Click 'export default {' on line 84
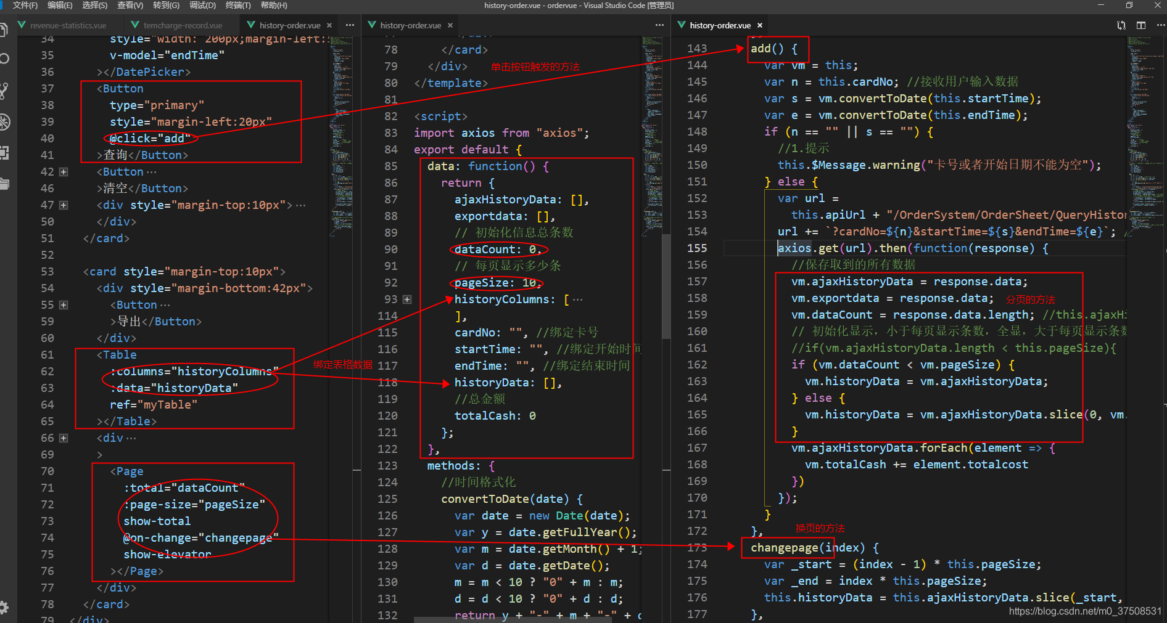The height and width of the screenshot is (623, 1167). 468,150
